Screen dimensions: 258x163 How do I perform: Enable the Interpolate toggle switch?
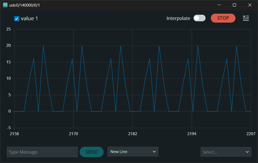[x=199, y=18]
